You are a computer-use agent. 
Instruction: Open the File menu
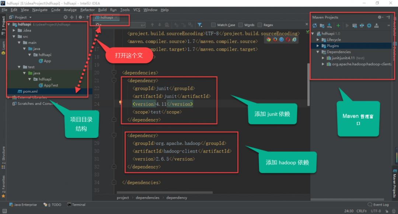4,10
